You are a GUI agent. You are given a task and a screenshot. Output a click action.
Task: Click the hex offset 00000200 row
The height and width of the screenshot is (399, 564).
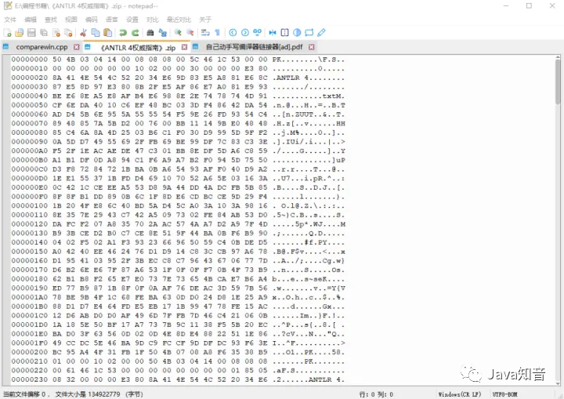tap(178, 352)
